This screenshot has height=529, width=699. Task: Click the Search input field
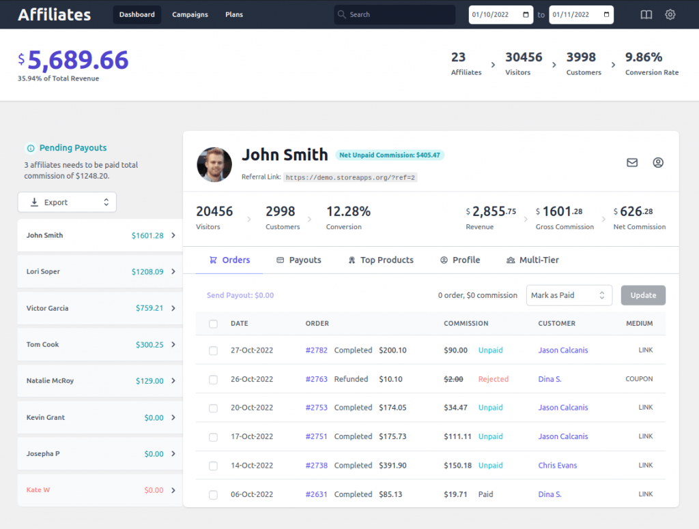(x=394, y=14)
